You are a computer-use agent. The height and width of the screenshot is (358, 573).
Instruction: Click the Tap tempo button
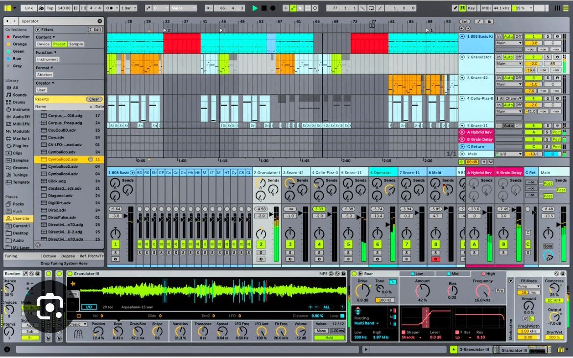(50, 8)
